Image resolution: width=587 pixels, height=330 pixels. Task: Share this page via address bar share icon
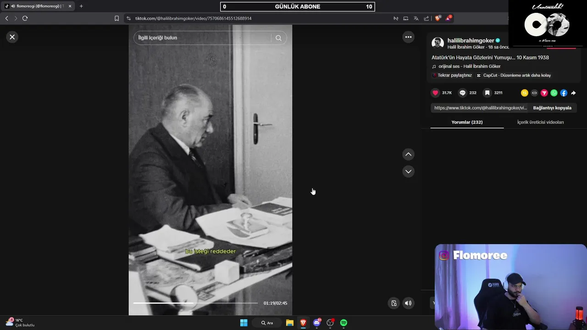(426, 18)
